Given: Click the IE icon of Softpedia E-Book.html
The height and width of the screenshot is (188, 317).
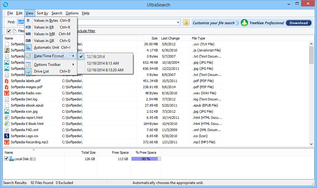Looking at the screenshot, I should coord(7,124).
